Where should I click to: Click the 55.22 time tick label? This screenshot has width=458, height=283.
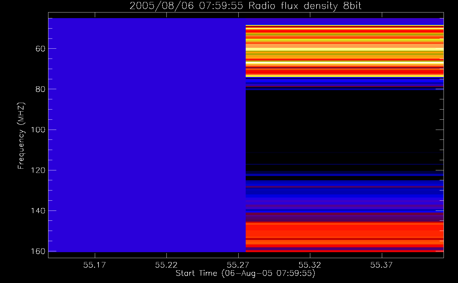(166, 265)
